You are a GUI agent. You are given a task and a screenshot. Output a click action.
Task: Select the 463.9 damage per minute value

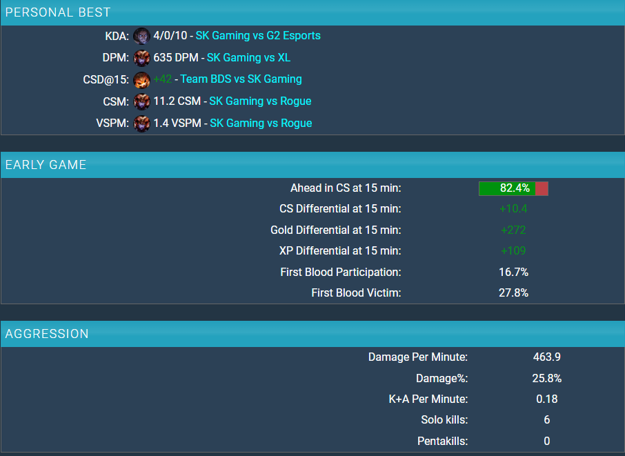(x=547, y=357)
